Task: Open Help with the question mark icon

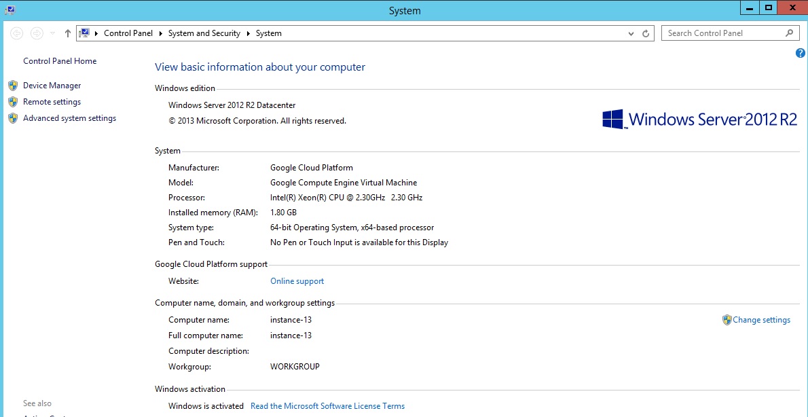Action: click(801, 53)
